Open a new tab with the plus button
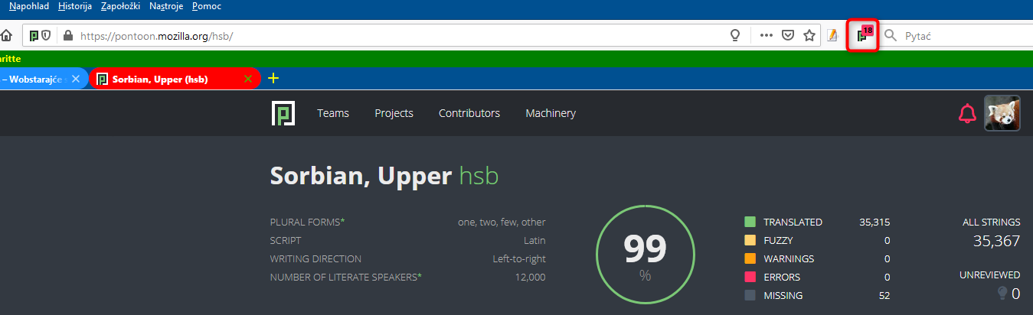 pos(273,78)
